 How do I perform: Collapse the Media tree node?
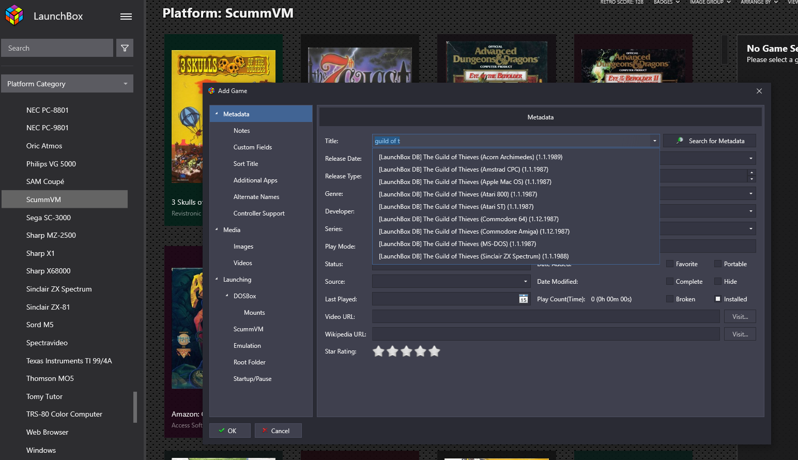[x=217, y=229]
